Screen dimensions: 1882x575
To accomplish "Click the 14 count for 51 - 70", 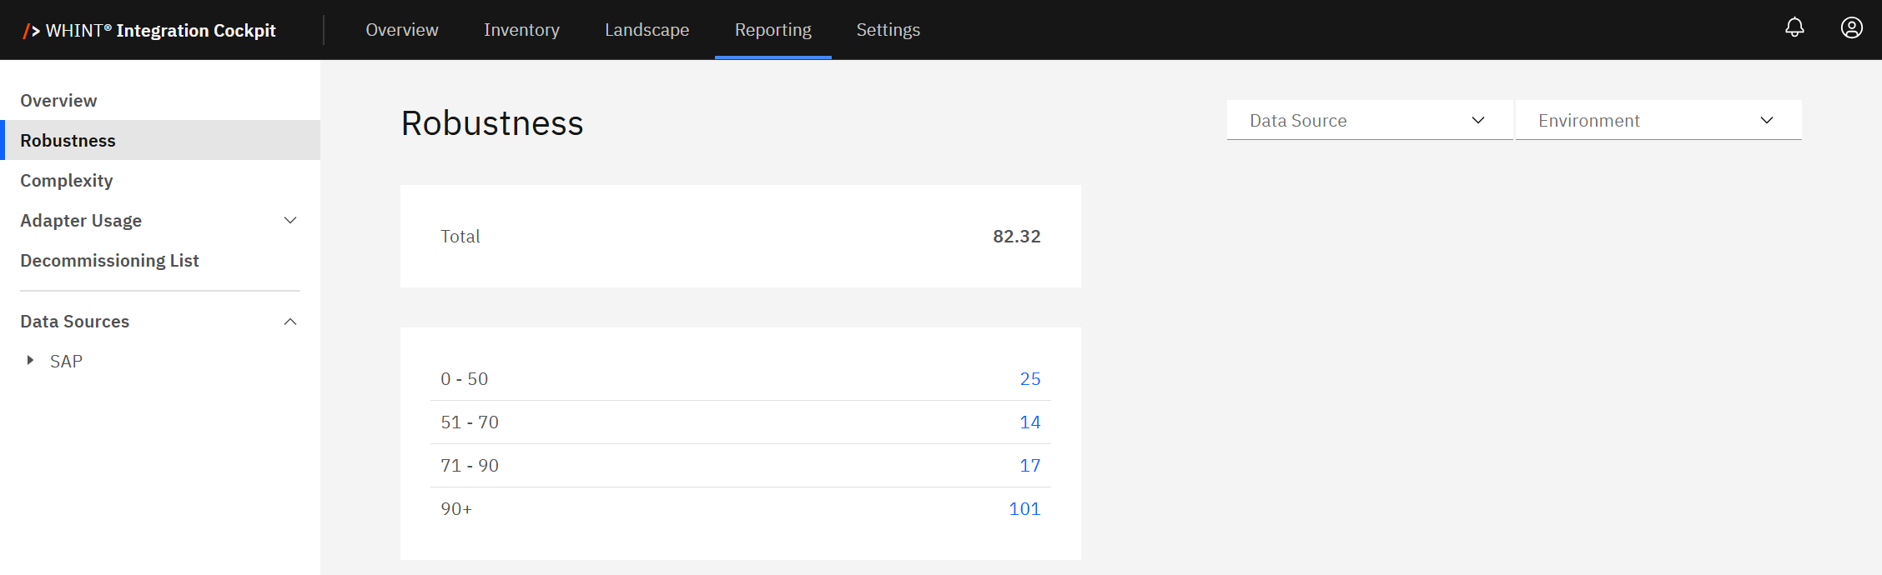I will tap(1029, 422).
